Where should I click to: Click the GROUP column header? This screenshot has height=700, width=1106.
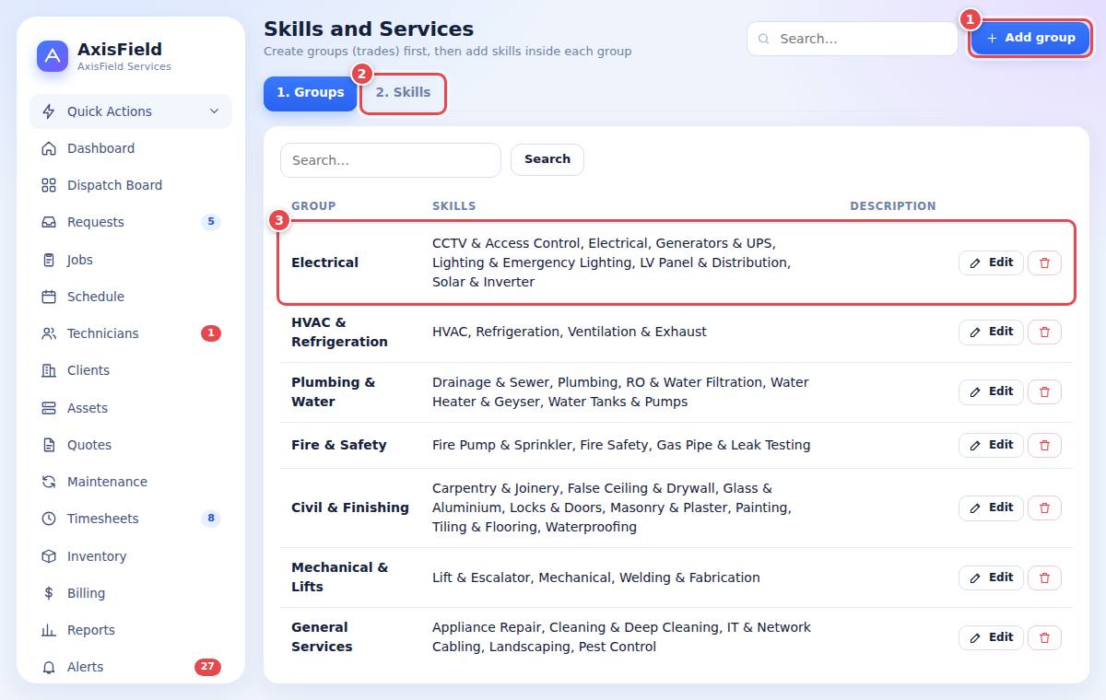[x=313, y=206]
